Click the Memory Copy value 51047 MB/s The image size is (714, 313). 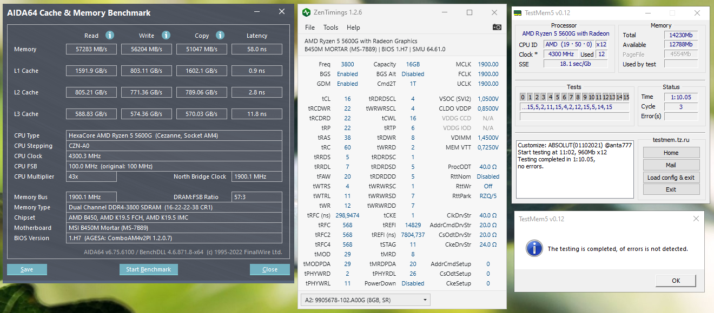203,49
